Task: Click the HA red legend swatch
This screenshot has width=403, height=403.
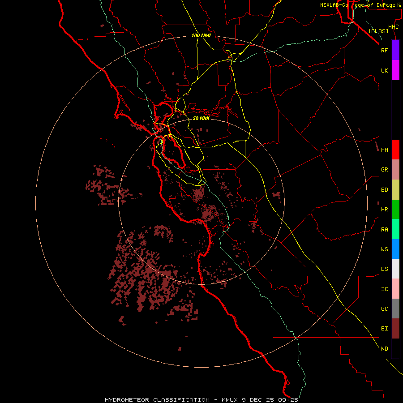Action: point(395,150)
